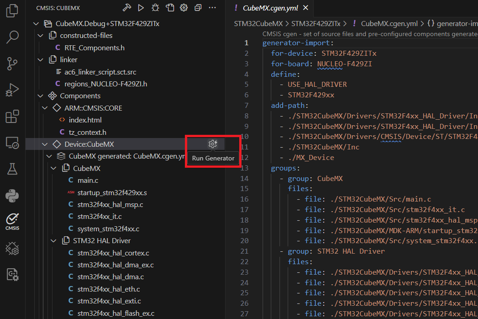Click the Run Generator gear on Device:CubeMX row
The height and width of the screenshot is (319, 478).
(212, 144)
